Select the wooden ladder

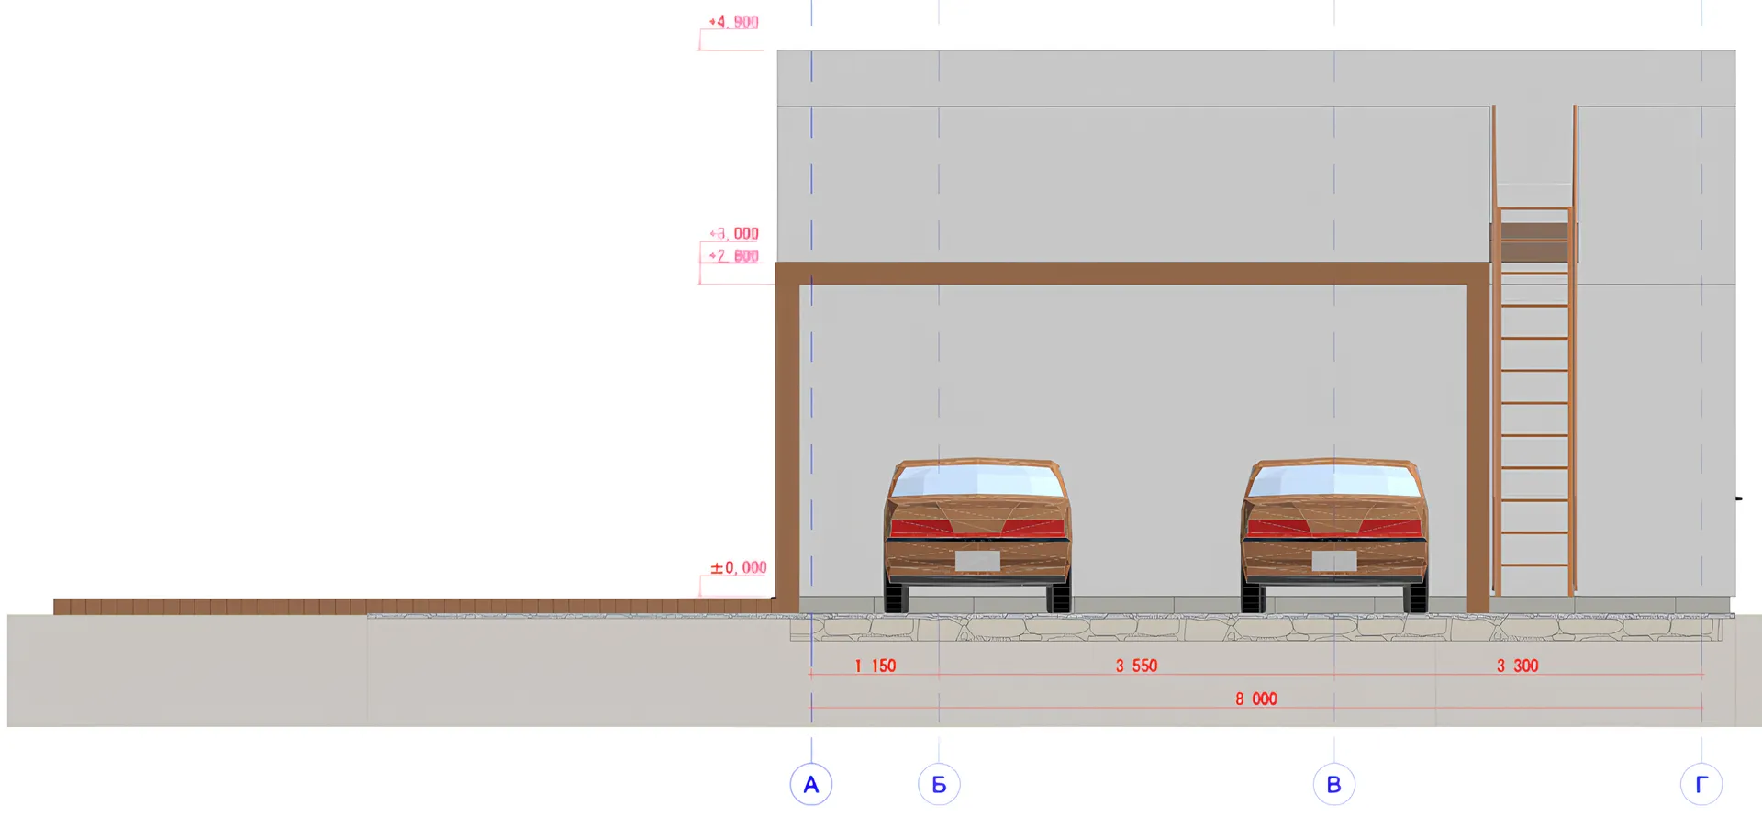[1533, 404]
